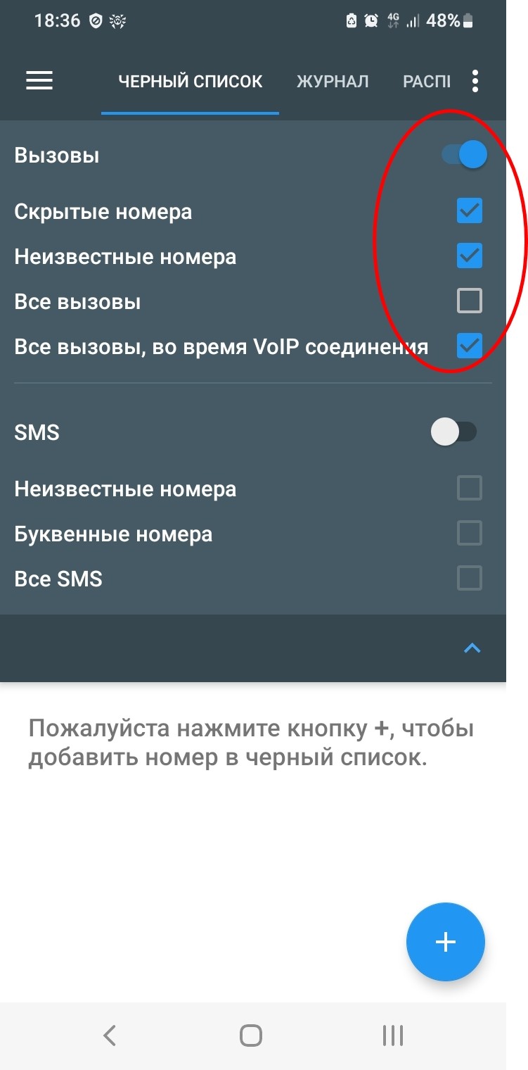Viewport: 528px width, 1070px height.
Task: Switch to the Журнал tab
Action: (333, 82)
